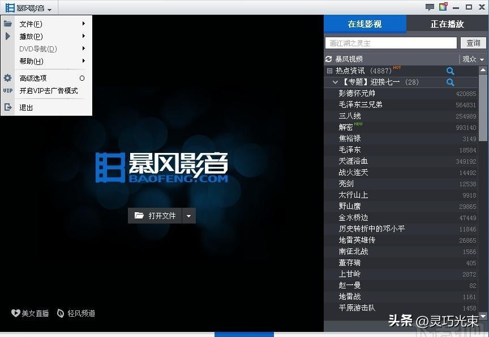The height and width of the screenshot is (337, 489).
Task: Click the 查询 search button
Action: pos(473,43)
